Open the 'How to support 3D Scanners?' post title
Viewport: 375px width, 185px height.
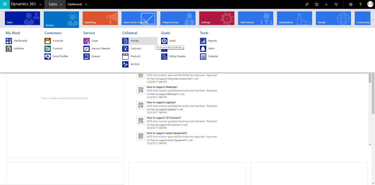tap(164, 118)
